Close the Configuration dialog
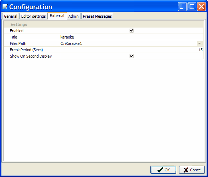The image size is (208, 177). point(201,6)
